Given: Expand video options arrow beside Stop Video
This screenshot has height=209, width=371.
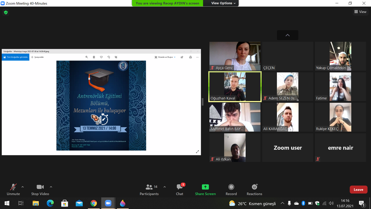Looking at the screenshot, I should click(x=51, y=187).
